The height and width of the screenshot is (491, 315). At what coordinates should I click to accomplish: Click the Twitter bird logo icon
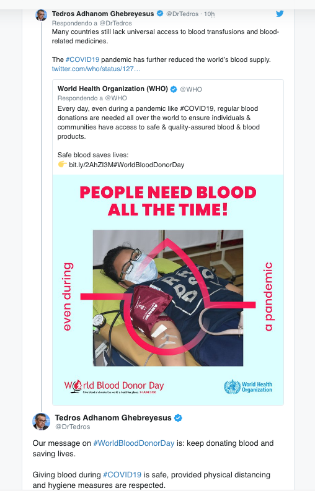(x=280, y=14)
